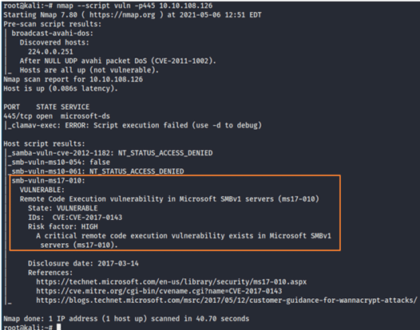Click the 445/tcp open microsoft-ds row
420x330 pixels.
tap(57, 116)
